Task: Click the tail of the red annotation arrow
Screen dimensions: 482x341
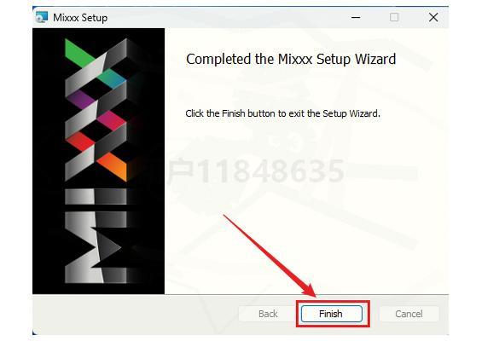Action: tap(225, 216)
